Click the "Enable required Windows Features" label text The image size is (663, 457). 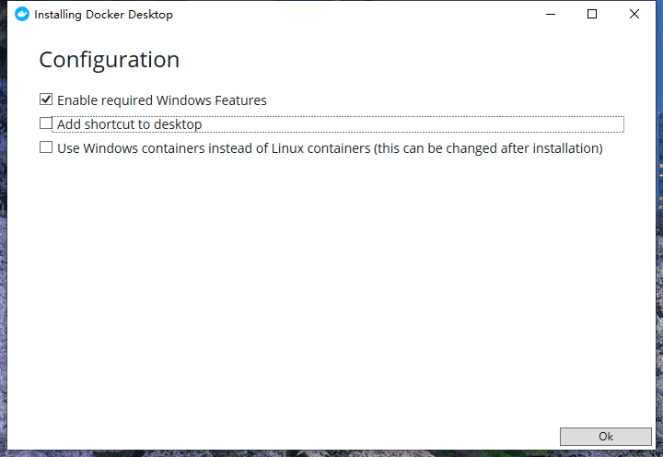pos(161,100)
